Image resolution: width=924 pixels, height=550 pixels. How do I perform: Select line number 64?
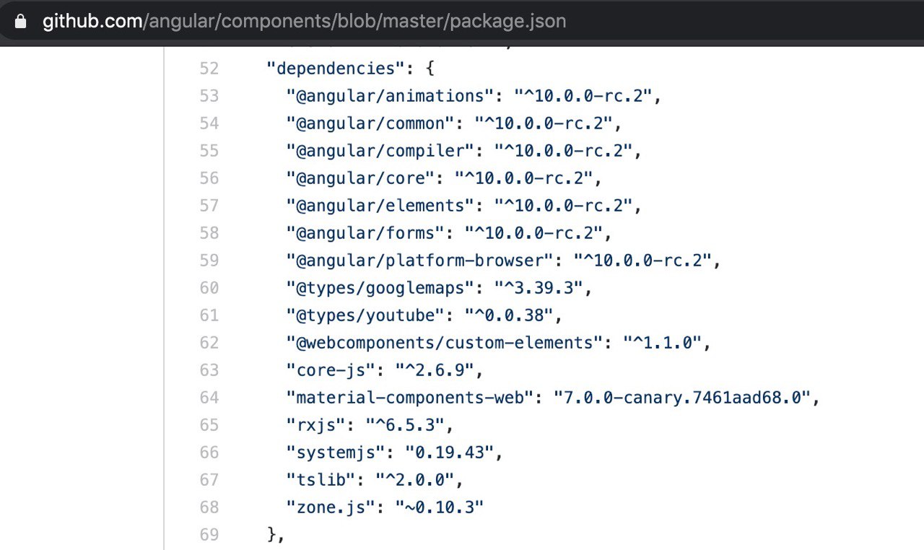coord(209,398)
